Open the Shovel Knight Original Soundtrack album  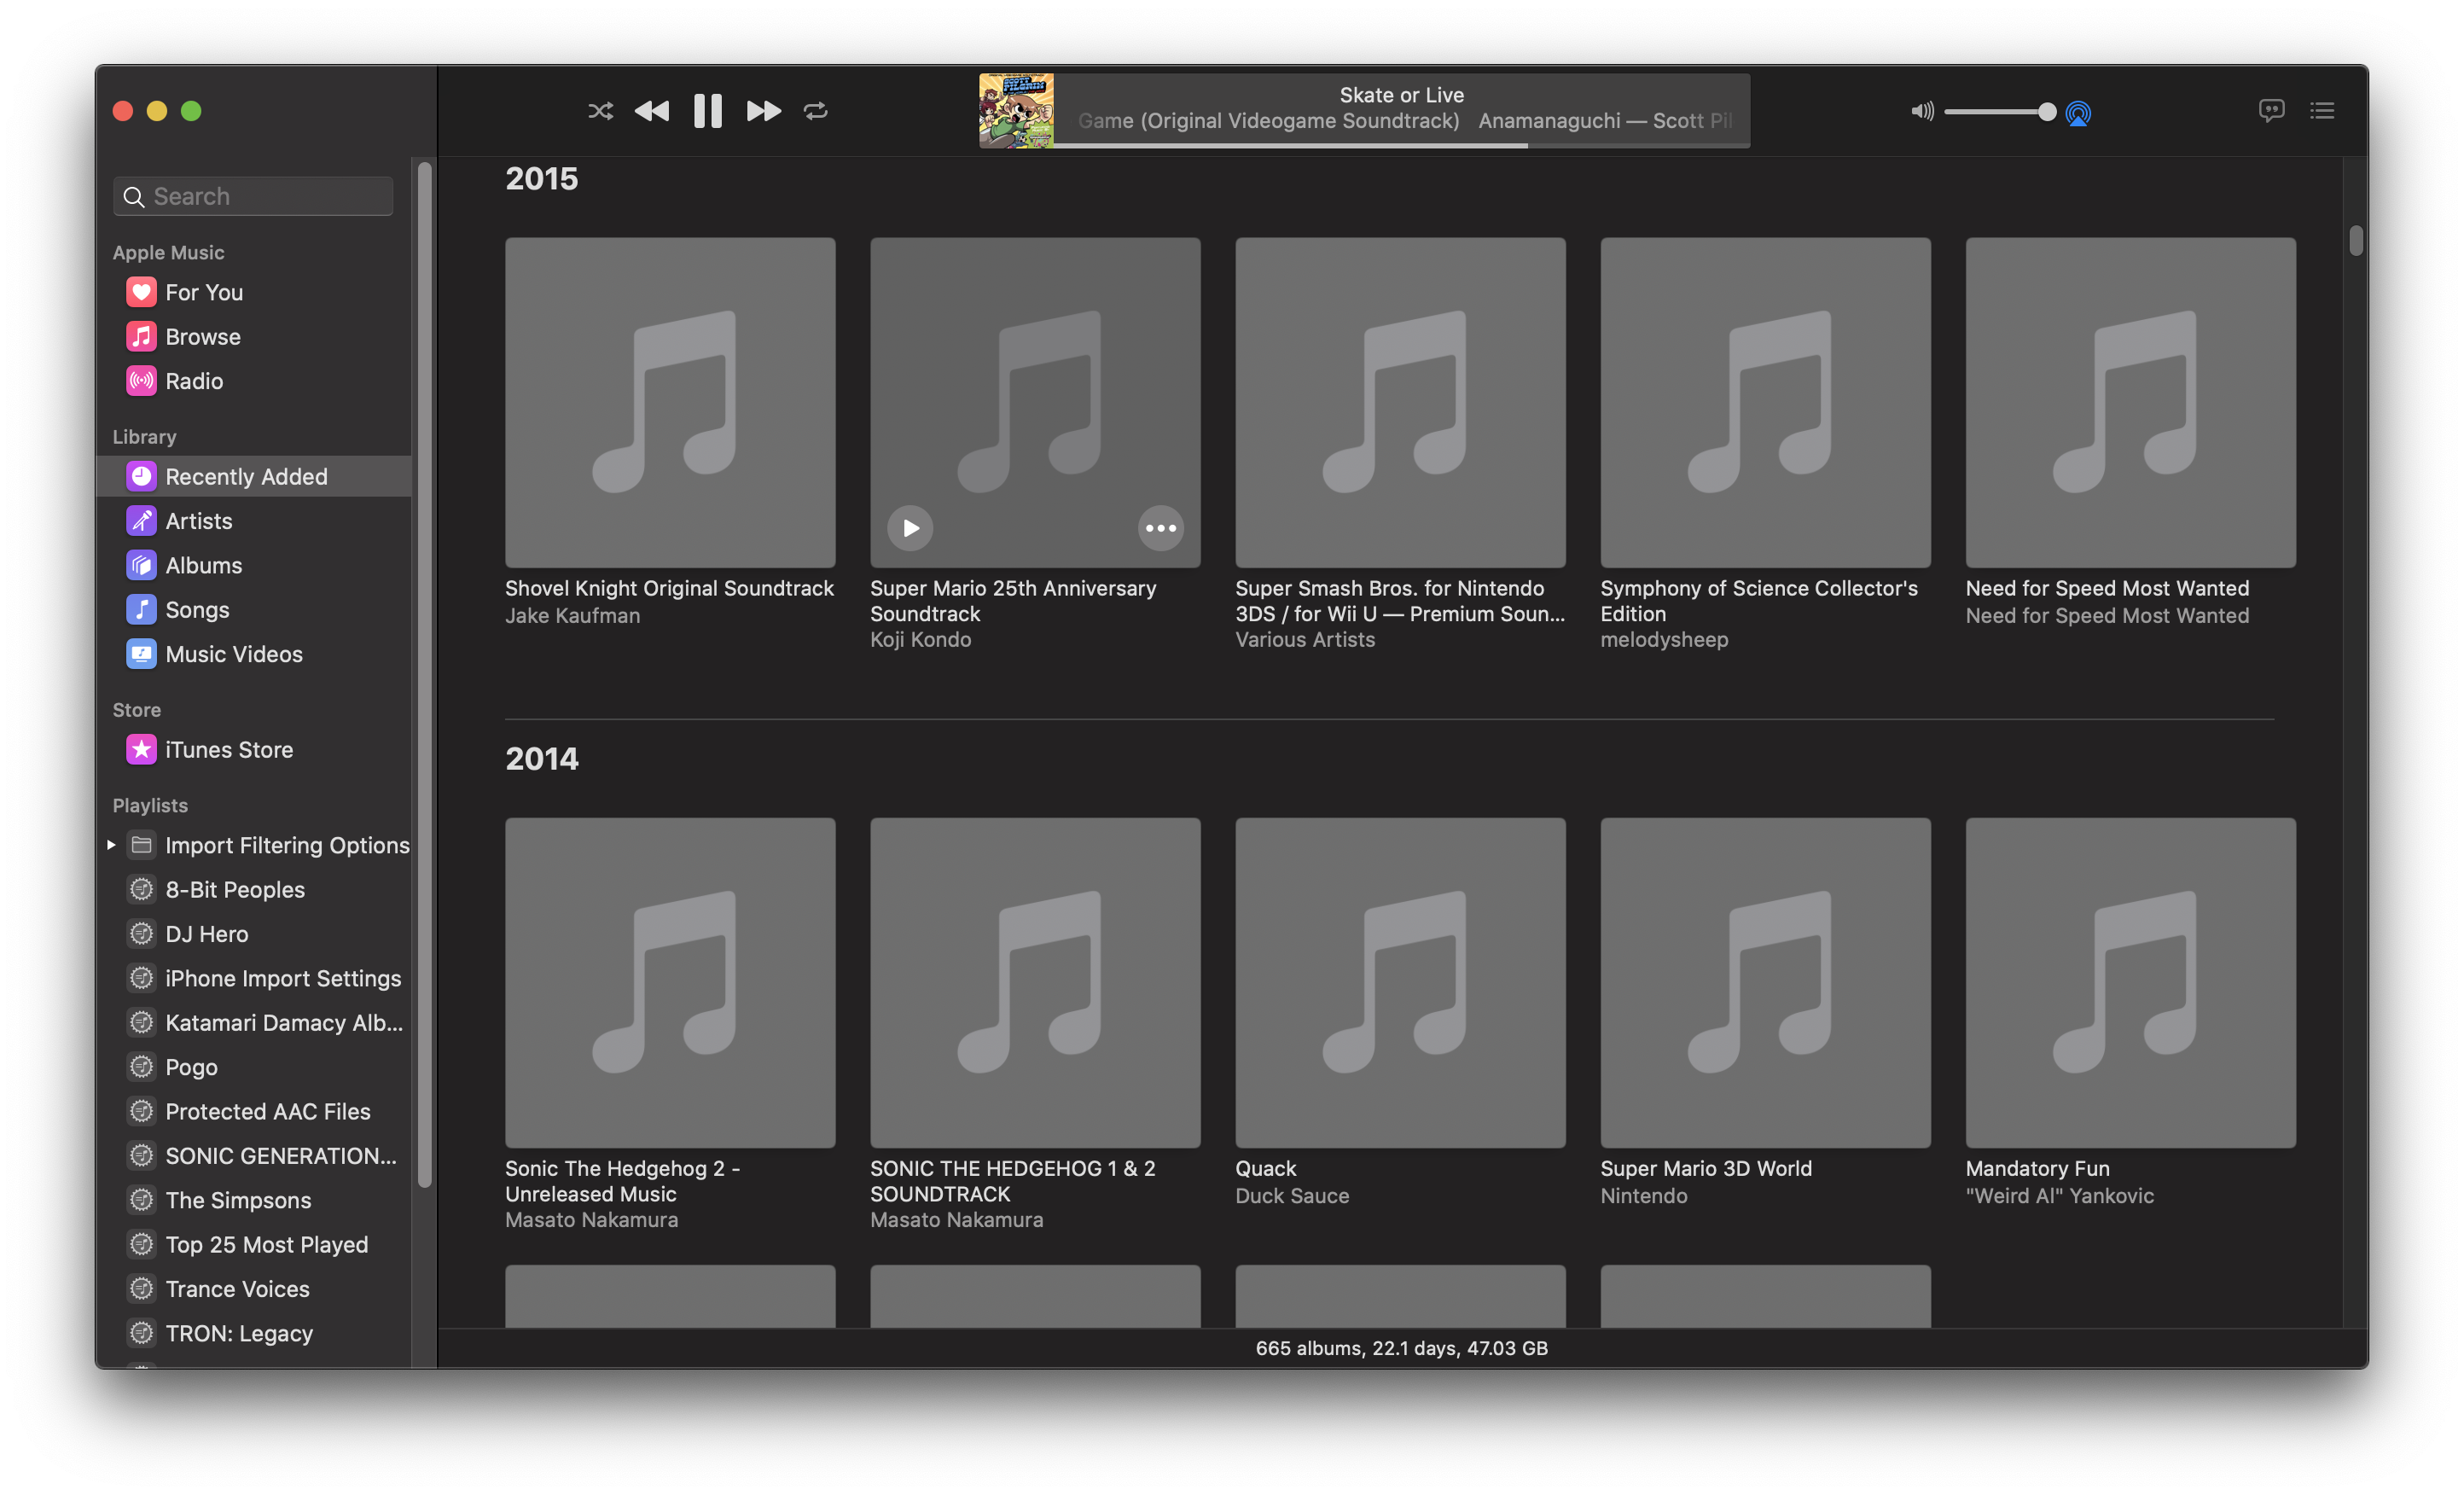coord(670,402)
